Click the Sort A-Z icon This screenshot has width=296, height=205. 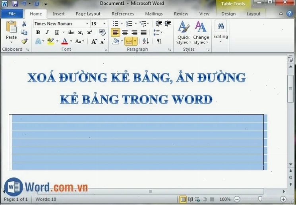(x=145, y=41)
